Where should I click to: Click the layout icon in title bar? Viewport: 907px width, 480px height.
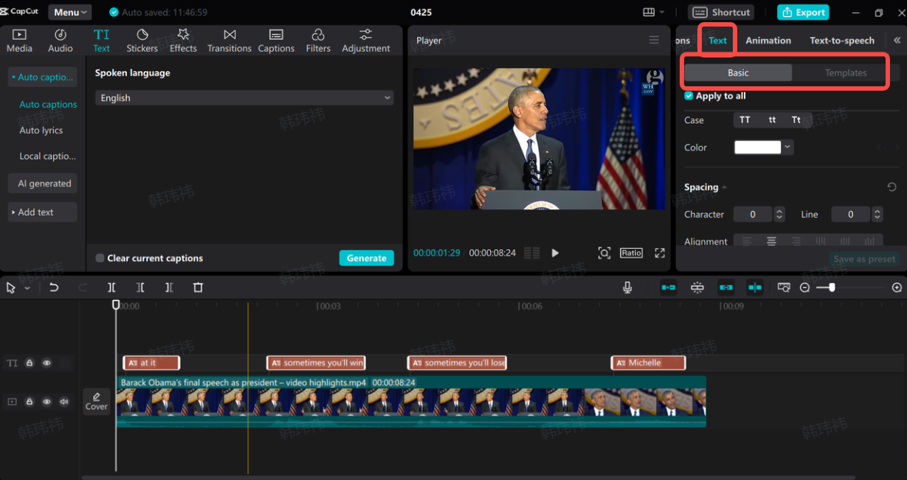[649, 12]
